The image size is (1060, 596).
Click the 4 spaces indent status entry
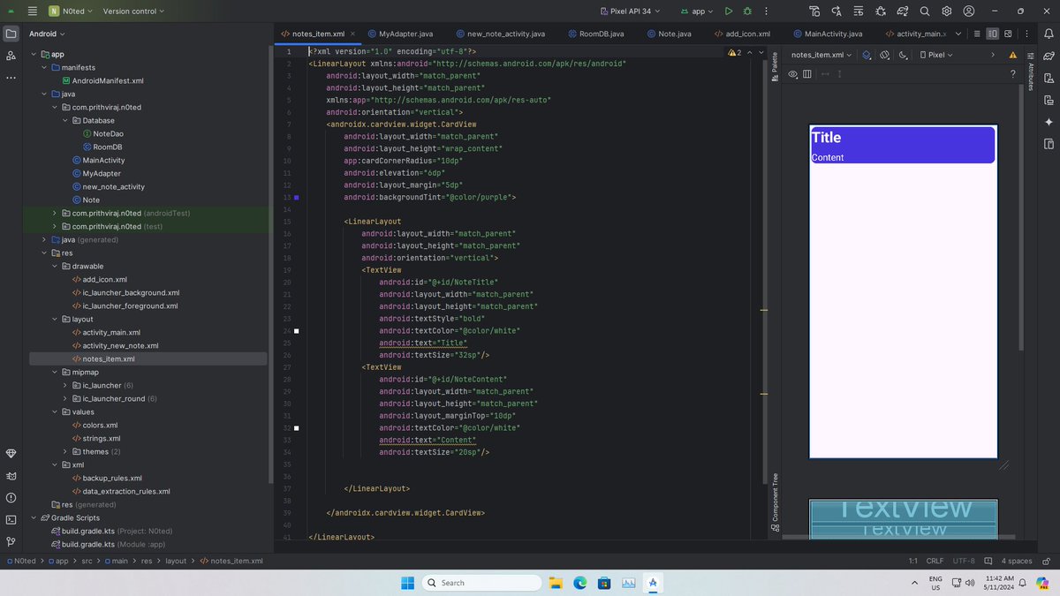1016,561
